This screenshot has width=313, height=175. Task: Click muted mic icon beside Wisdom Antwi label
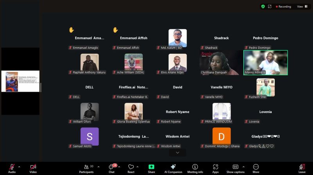click(x=158, y=146)
